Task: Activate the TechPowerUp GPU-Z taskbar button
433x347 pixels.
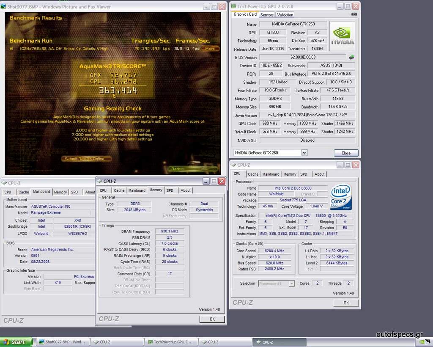Action: pos(171,342)
